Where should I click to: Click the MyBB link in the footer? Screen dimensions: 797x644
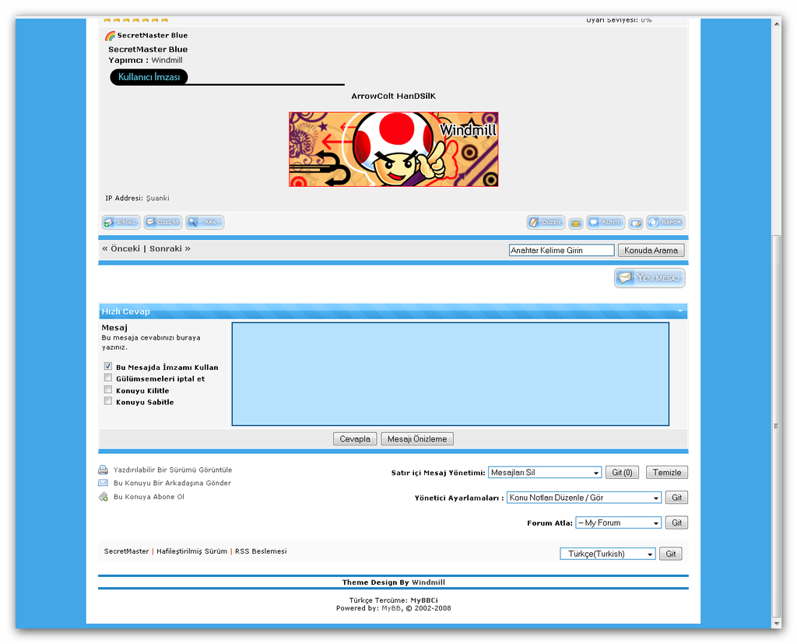[391, 608]
